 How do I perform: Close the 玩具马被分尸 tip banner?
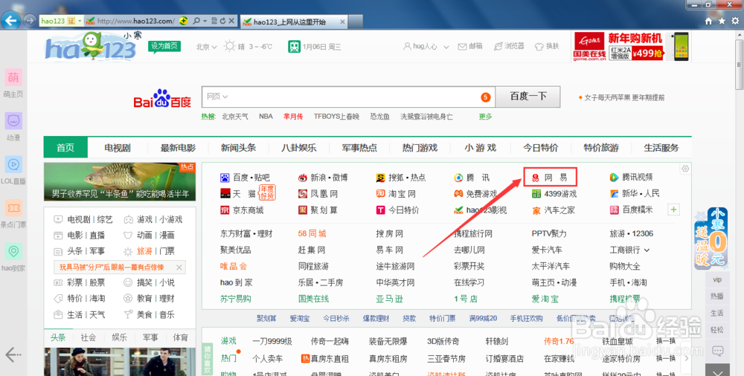(179, 268)
